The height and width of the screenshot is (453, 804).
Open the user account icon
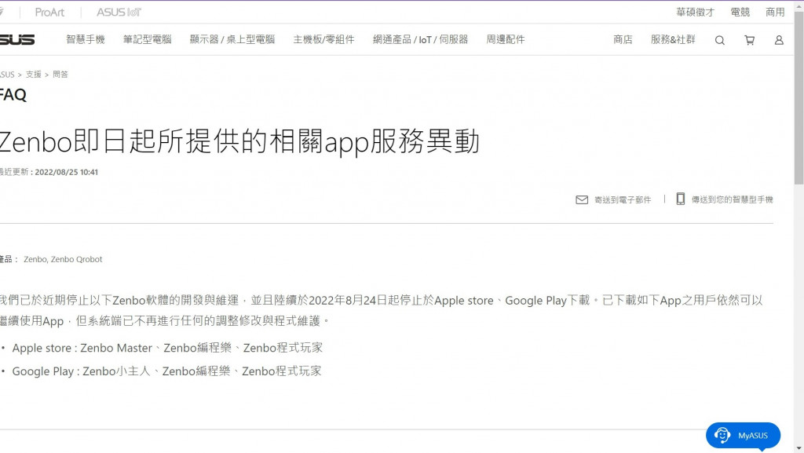point(778,40)
